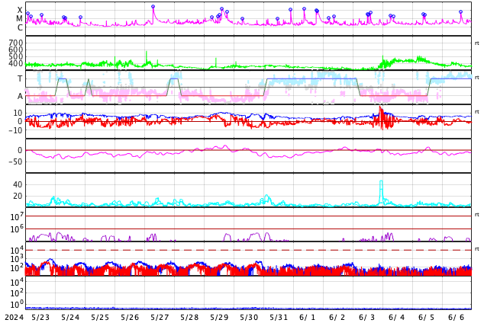
Task: Click the 10^6 tick label on purple panel
Action: (17, 229)
